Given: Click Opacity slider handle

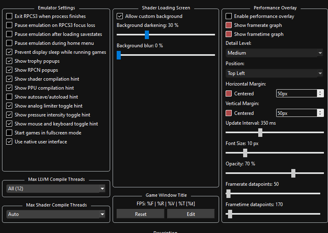Looking at the screenshot, I should 293,173.
